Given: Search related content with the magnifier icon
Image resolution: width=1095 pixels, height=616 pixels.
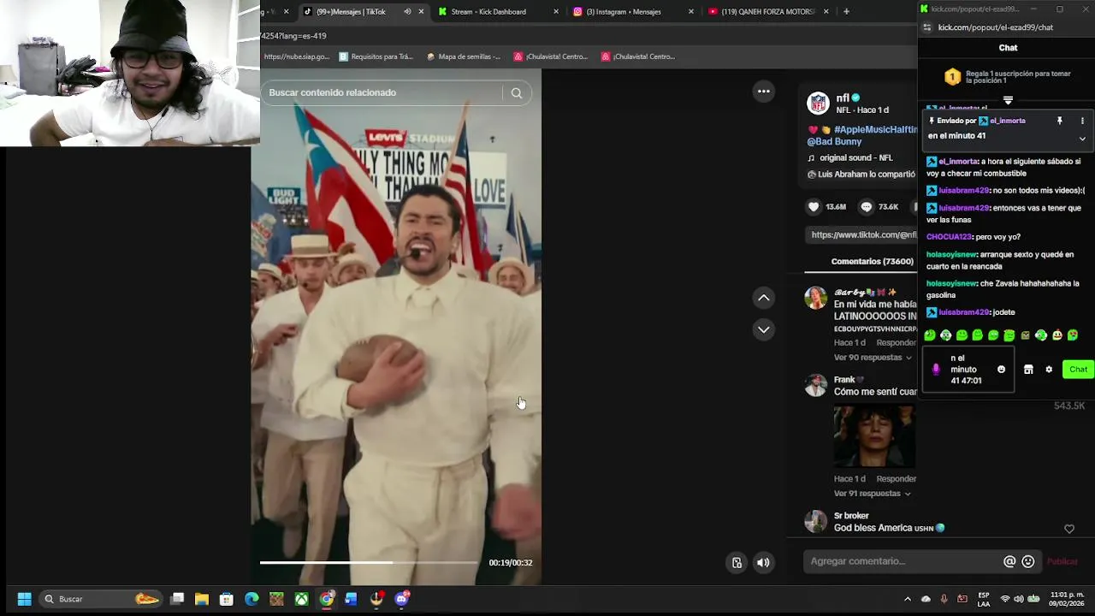Looking at the screenshot, I should (517, 92).
